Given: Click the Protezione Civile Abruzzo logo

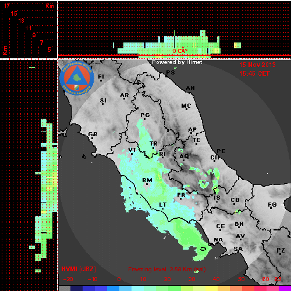Looking at the screenshot, I should pos(77,78).
